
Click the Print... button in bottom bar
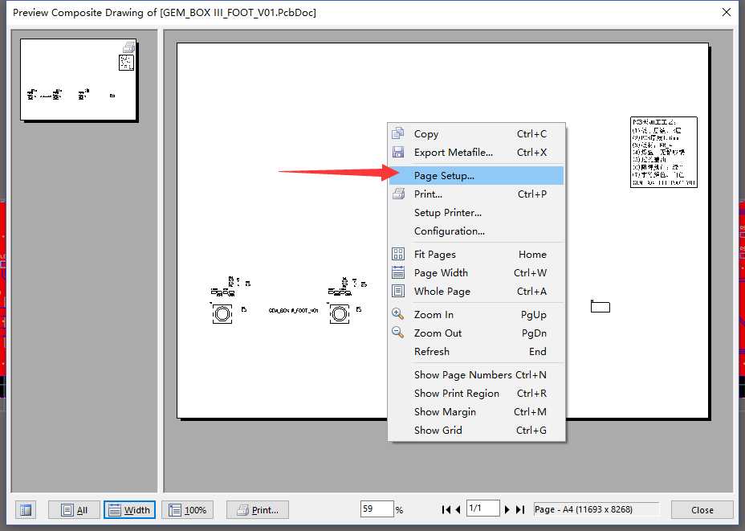(x=258, y=510)
